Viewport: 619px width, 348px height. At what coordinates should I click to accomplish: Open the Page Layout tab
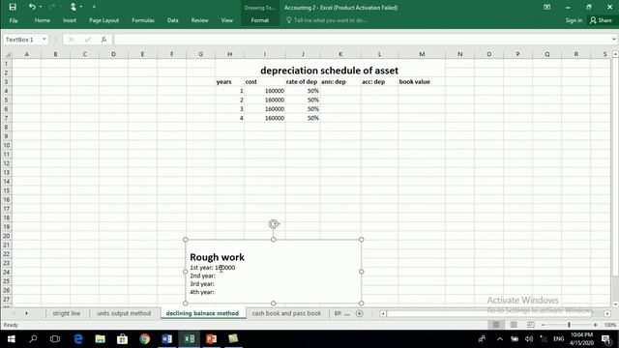(x=103, y=20)
